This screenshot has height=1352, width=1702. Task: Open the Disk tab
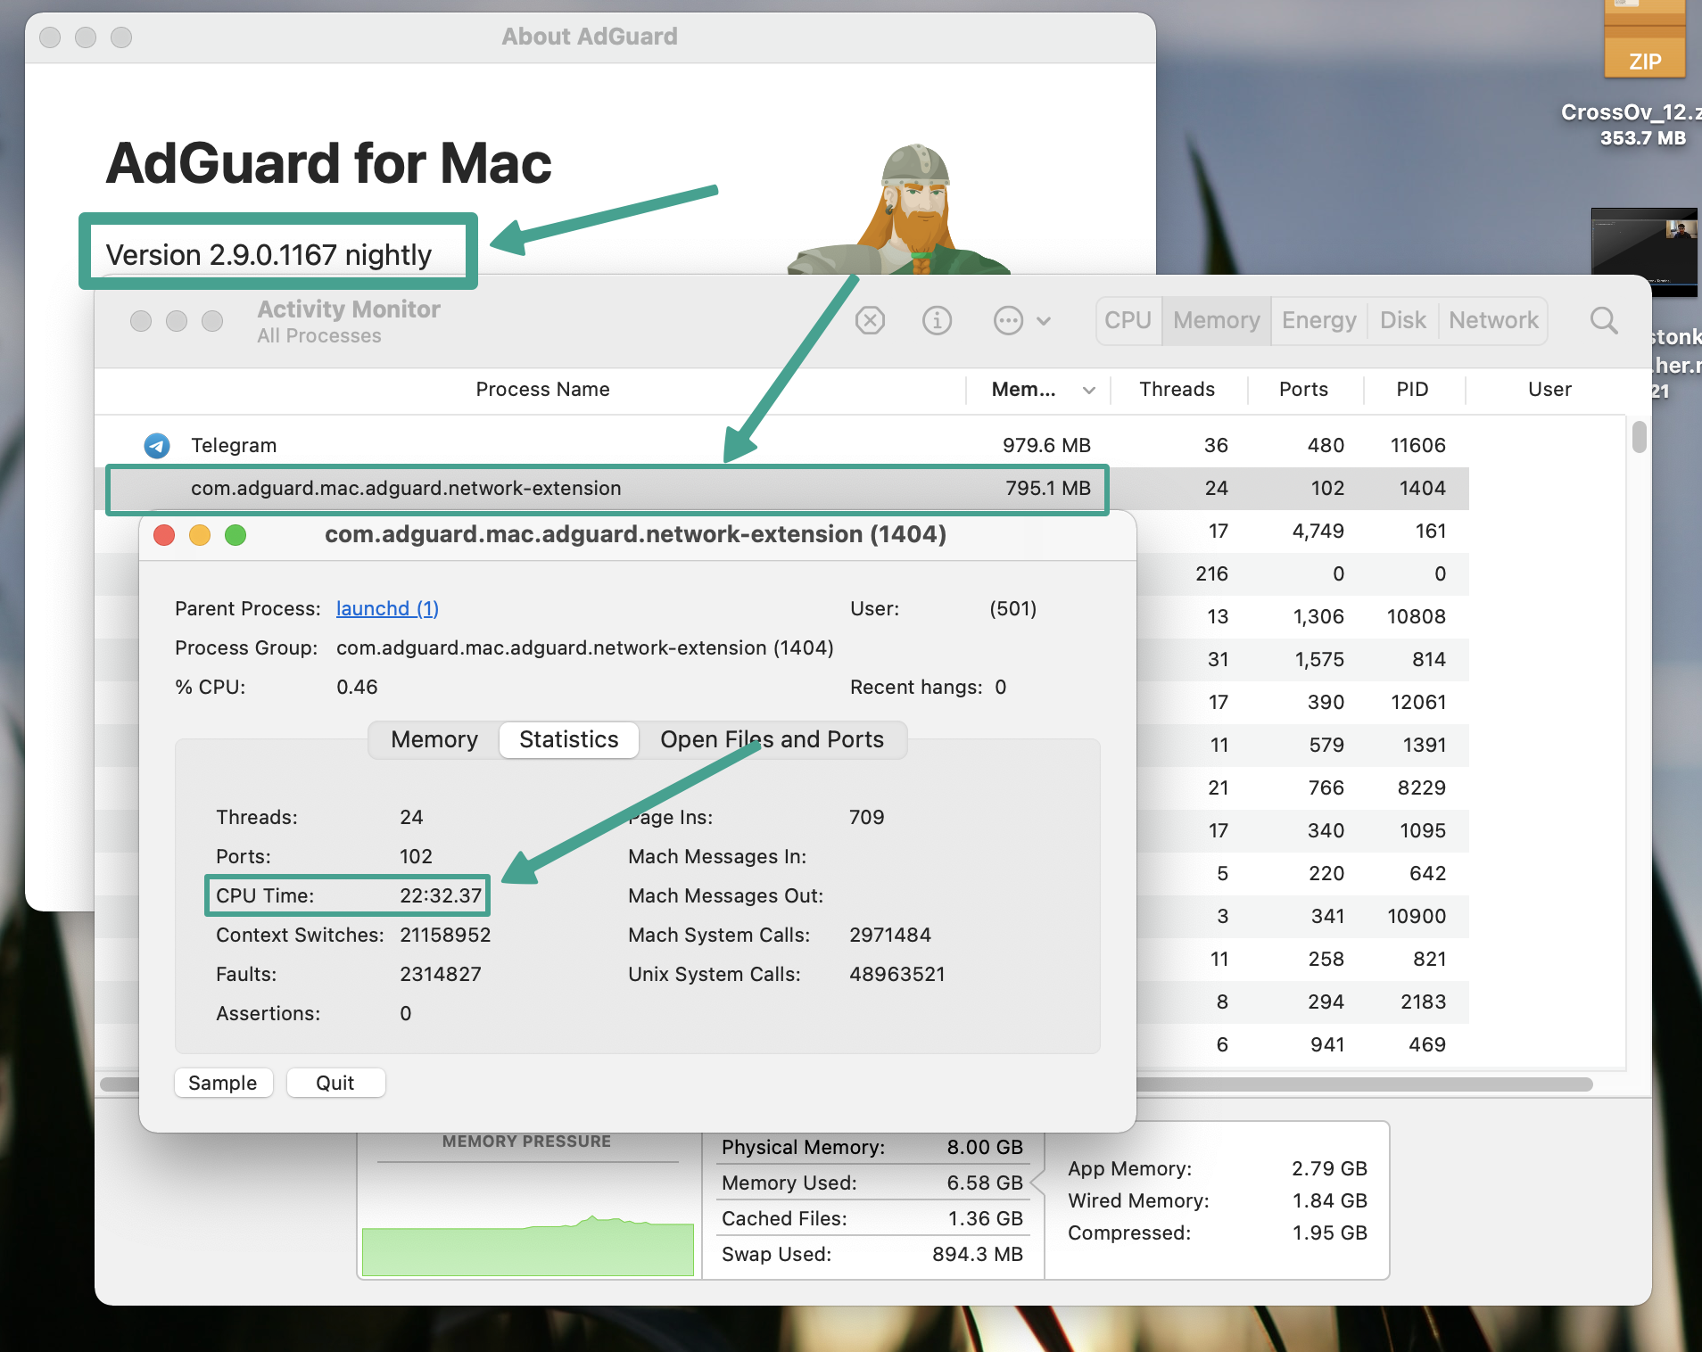point(1400,320)
